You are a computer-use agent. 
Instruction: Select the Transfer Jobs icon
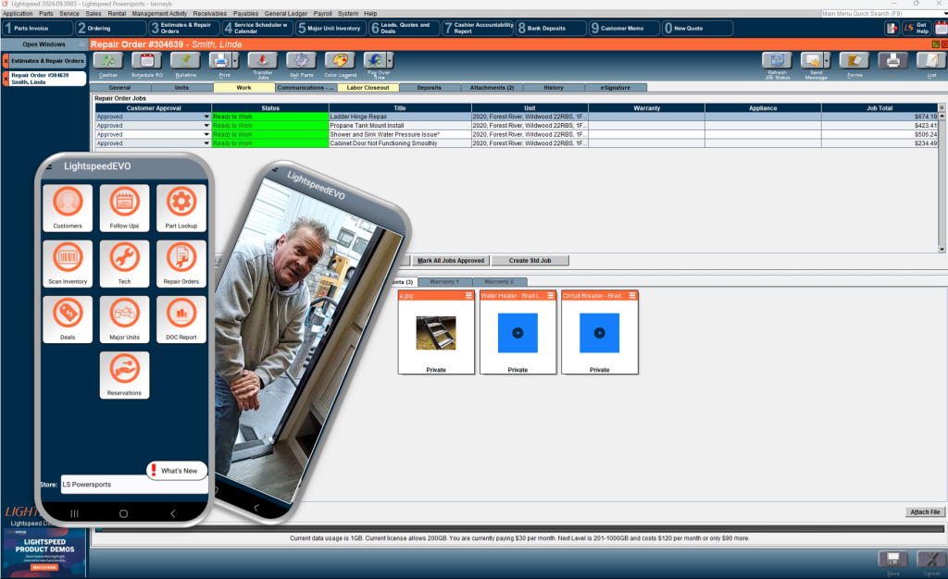[x=263, y=61]
